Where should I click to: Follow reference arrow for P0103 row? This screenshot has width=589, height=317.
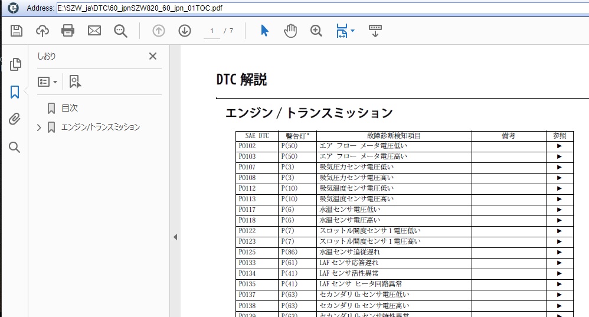click(x=559, y=156)
